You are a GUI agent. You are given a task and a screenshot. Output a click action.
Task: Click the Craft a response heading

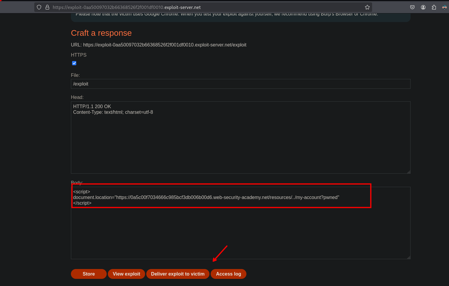[x=101, y=33]
